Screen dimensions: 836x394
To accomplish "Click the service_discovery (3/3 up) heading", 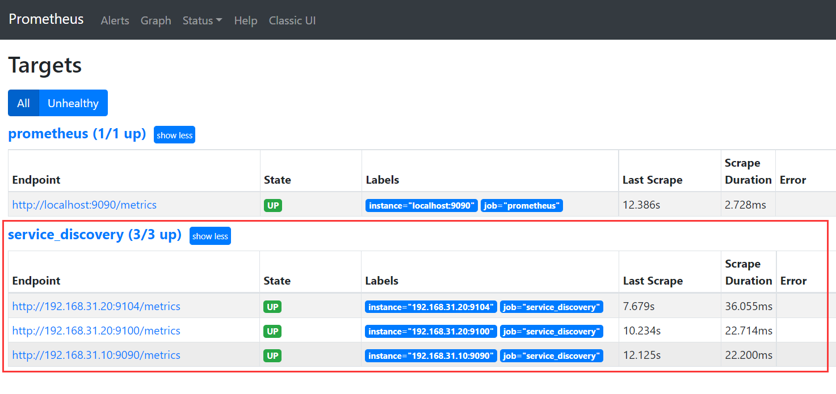I will pyautogui.click(x=95, y=235).
